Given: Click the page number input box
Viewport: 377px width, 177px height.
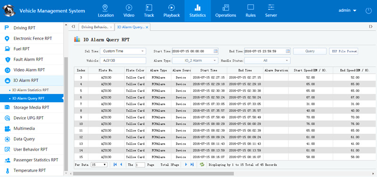Looking at the screenshot, I should pos(140,165).
